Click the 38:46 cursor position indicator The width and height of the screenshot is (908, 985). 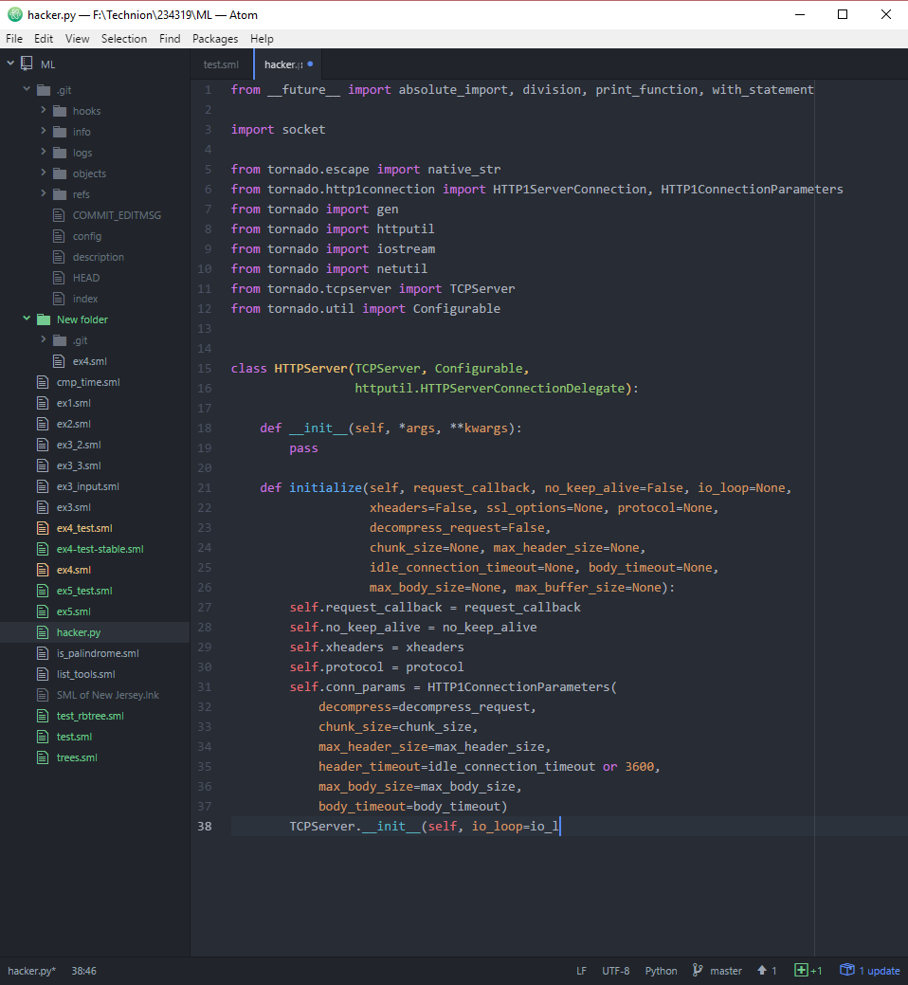coord(83,971)
